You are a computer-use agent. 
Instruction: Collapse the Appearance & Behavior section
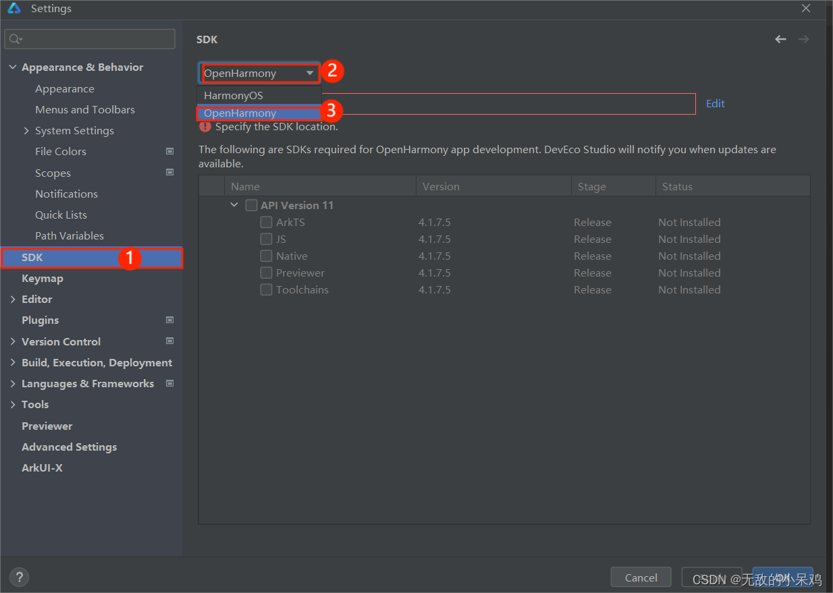(x=13, y=67)
